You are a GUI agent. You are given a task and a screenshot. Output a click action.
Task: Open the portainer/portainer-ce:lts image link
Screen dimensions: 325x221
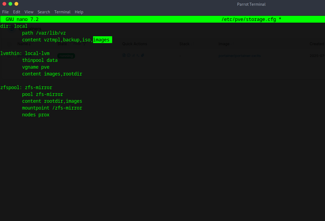(x=239, y=56)
